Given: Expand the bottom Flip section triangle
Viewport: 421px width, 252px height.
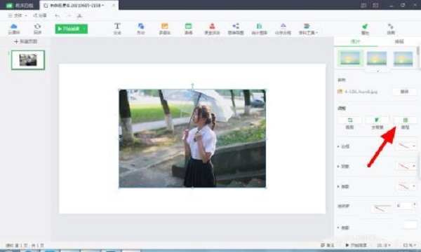Looking at the screenshot, I should click(338, 227).
